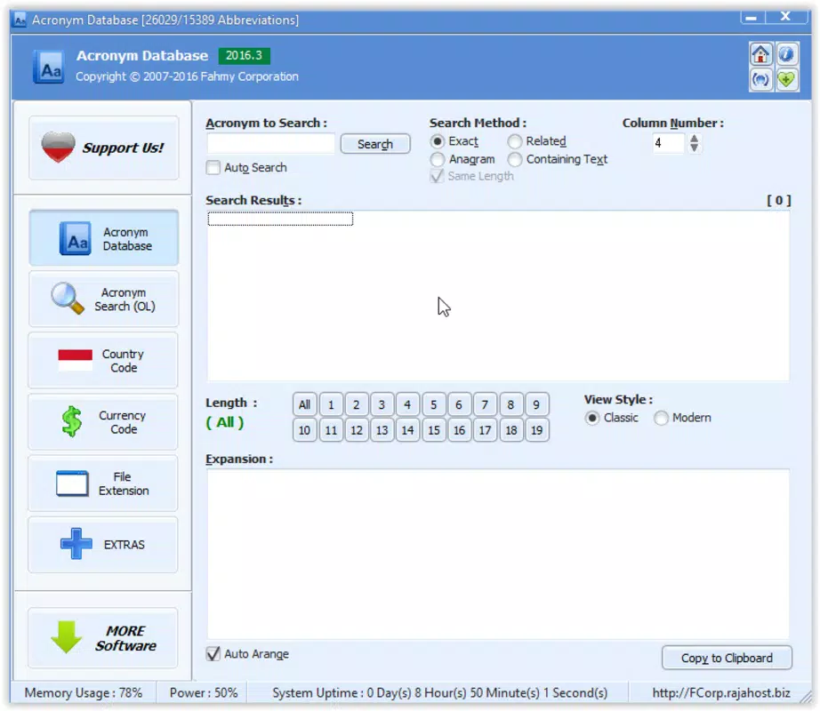Set length filter to 7
The width and height of the screenshot is (820, 711).
[x=485, y=405]
